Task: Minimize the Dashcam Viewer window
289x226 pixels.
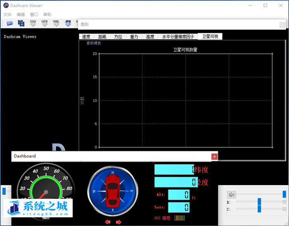Action: click(x=250, y=5)
